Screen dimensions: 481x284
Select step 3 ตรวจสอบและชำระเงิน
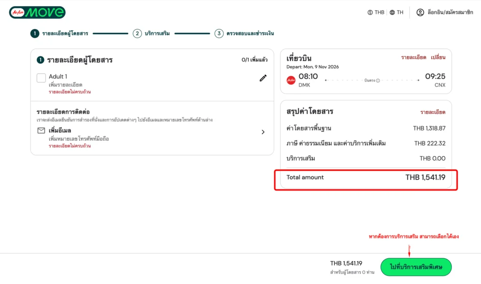coord(244,33)
